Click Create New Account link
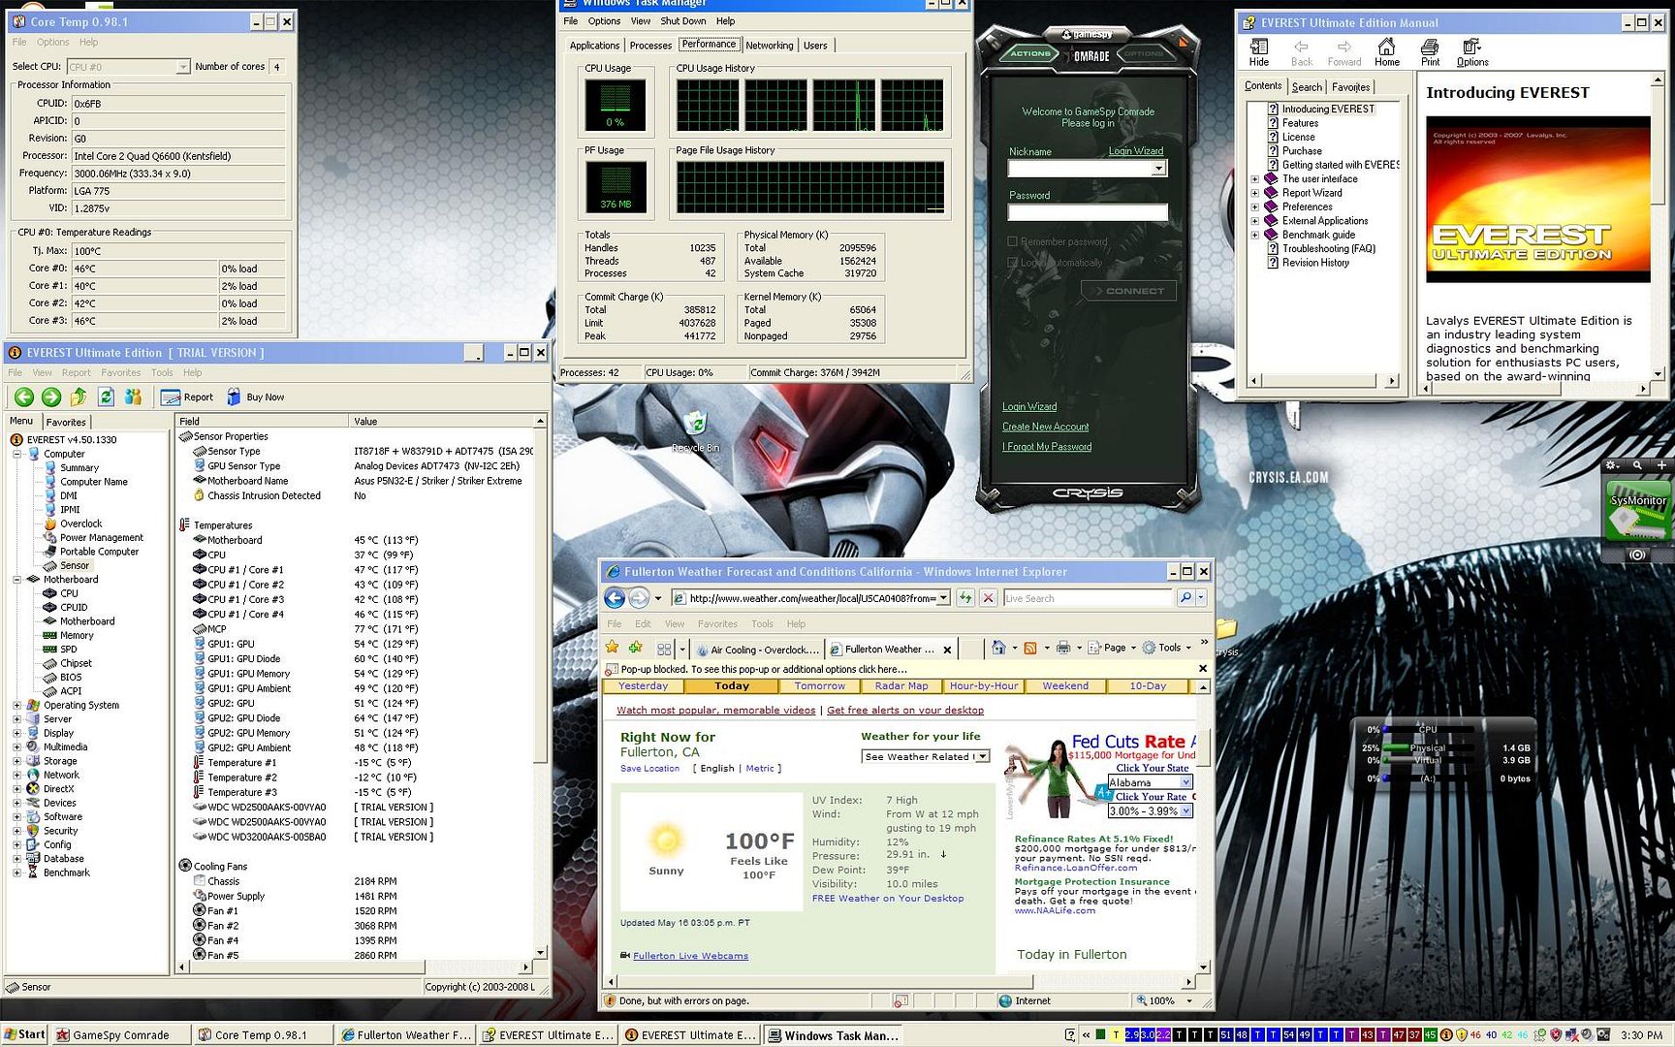 (x=1046, y=427)
